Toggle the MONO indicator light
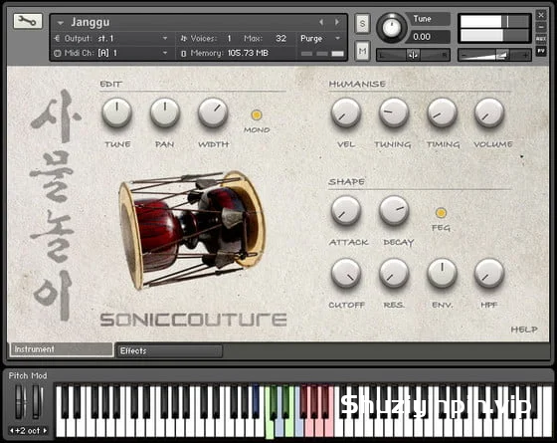 coord(257,114)
